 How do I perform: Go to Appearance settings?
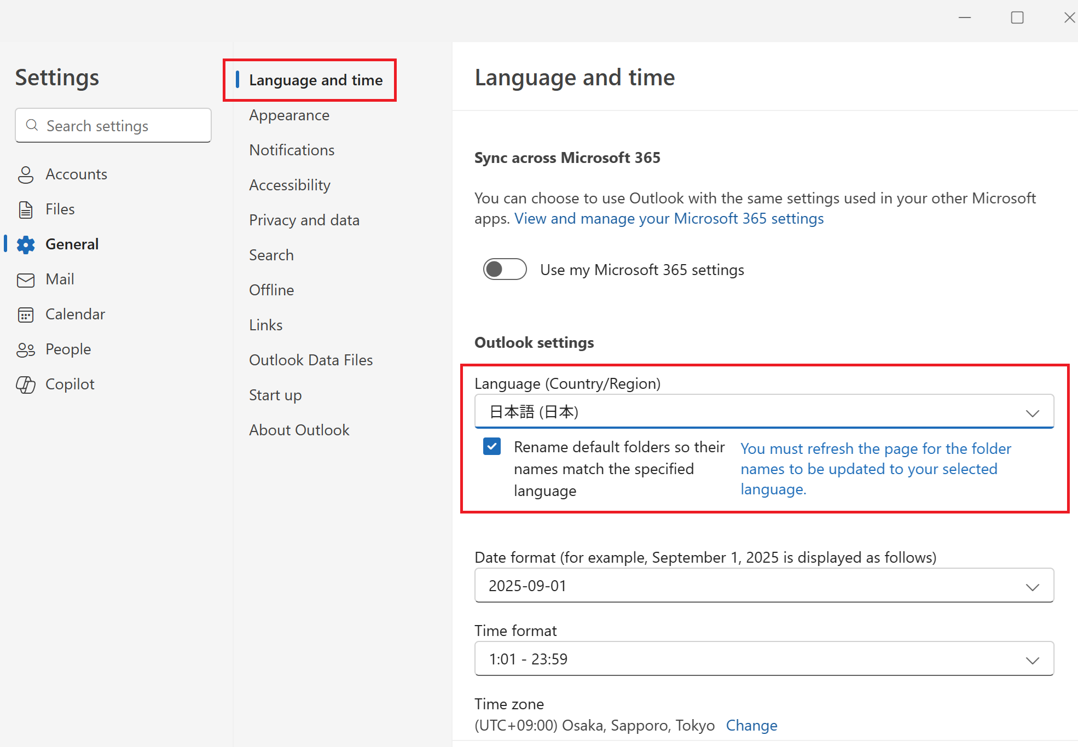pos(289,115)
